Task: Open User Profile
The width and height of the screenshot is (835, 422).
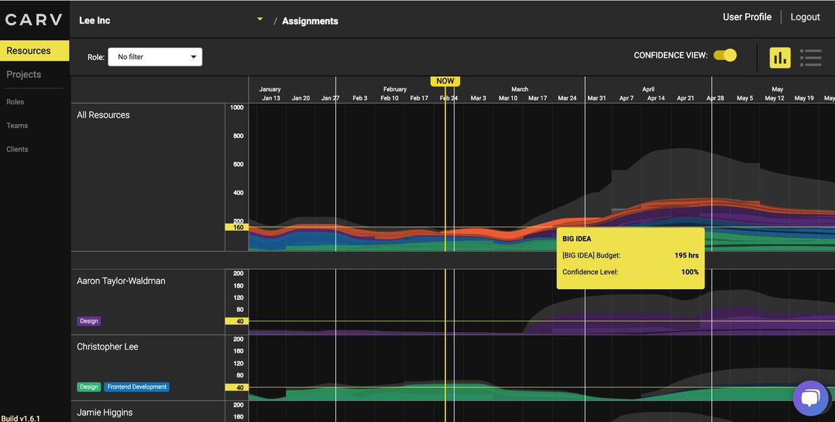Action: pos(747,16)
